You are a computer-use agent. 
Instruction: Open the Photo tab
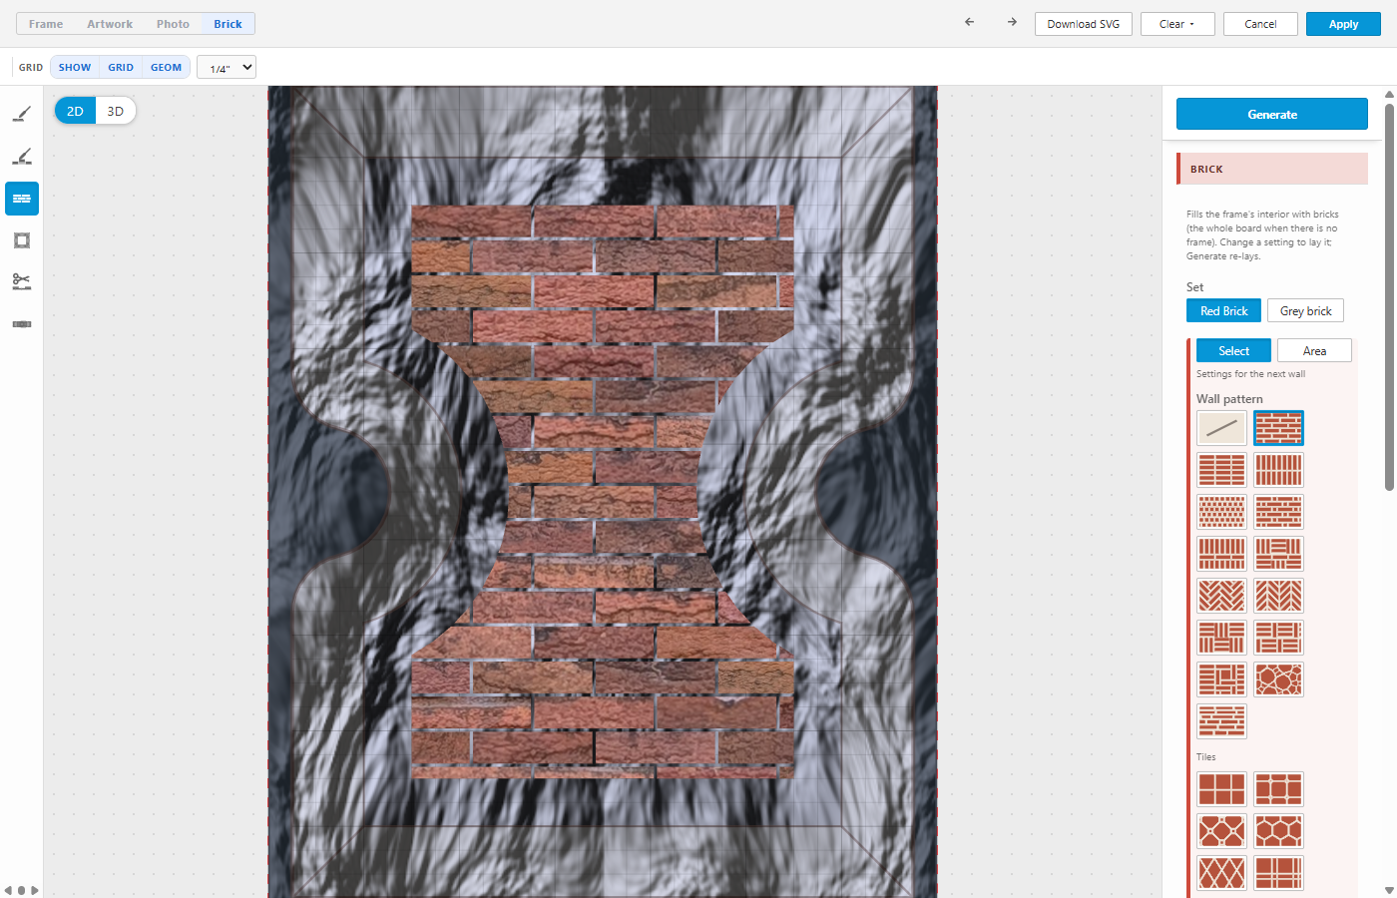point(173,24)
